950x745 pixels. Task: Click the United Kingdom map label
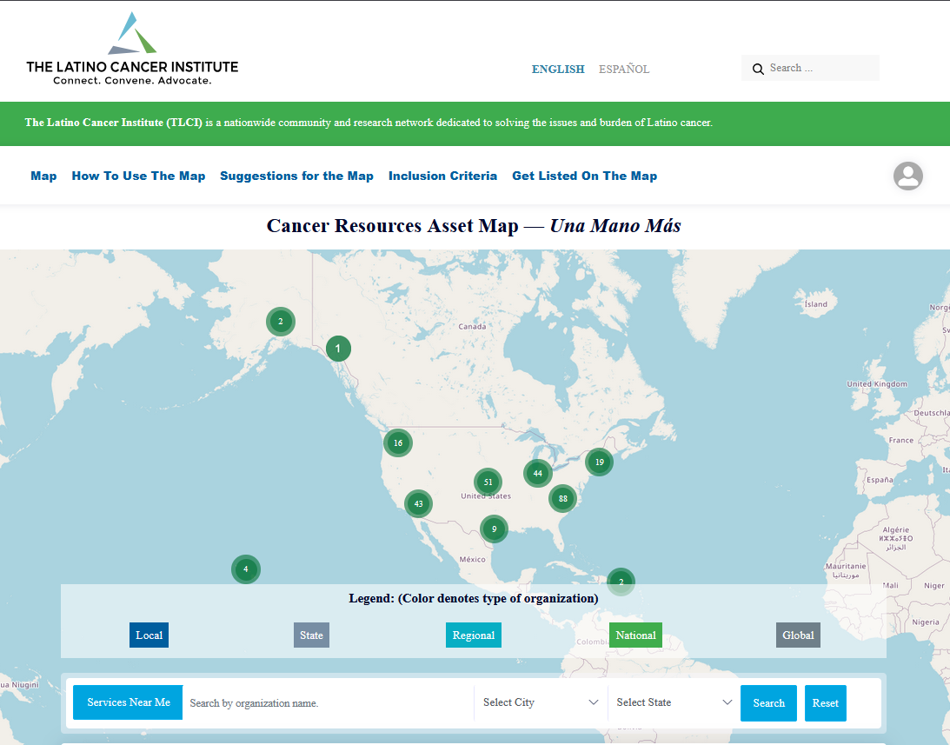pos(877,383)
